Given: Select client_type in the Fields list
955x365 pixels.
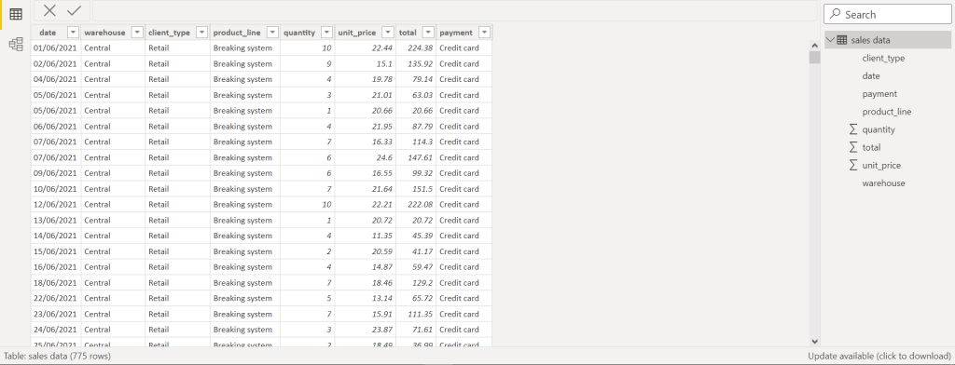Looking at the screenshot, I should [883, 59].
